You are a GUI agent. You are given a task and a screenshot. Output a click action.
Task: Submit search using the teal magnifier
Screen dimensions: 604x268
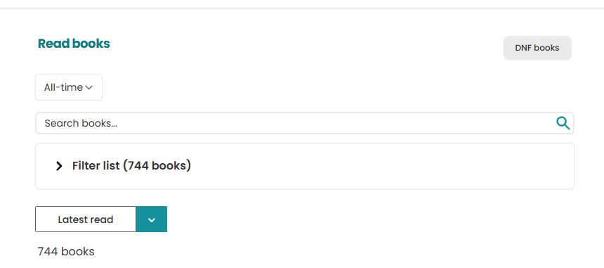click(x=563, y=123)
